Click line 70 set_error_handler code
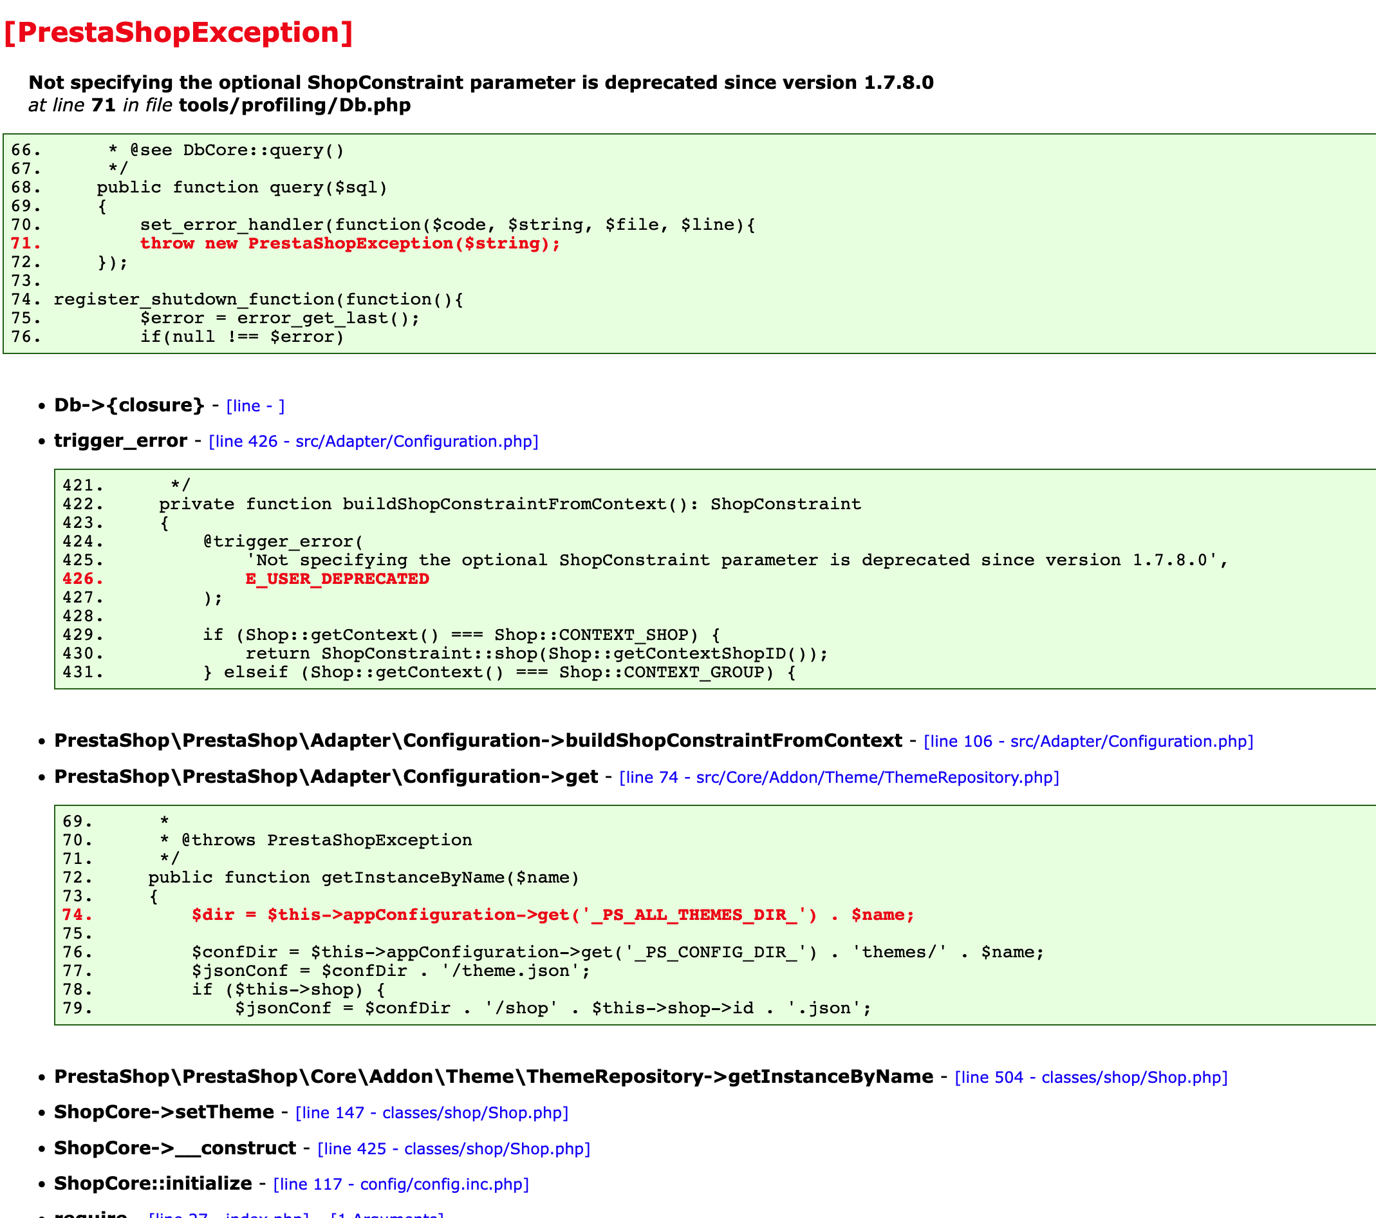This screenshot has width=1376, height=1218. pyautogui.click(x=448, y=225)
